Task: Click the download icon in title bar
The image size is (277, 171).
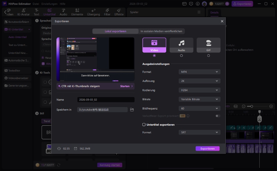Action: click(198, 4)
